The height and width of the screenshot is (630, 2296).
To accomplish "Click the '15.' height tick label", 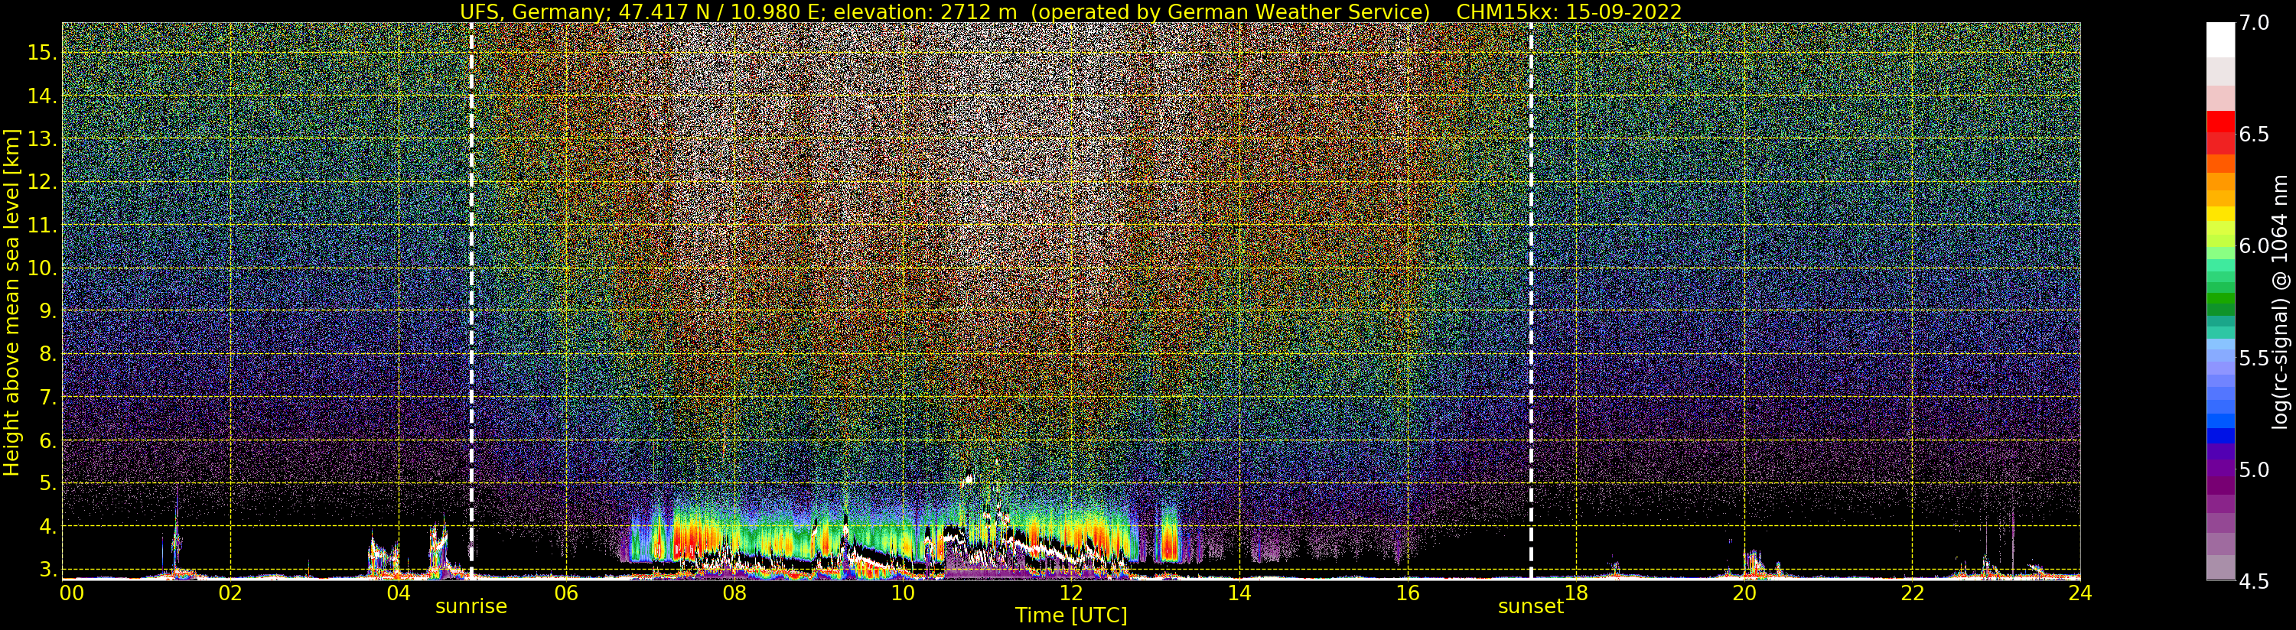I will (42, 53).
